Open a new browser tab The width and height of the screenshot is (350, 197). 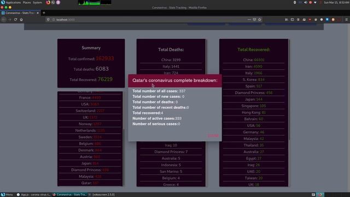(x=44, y=13)
